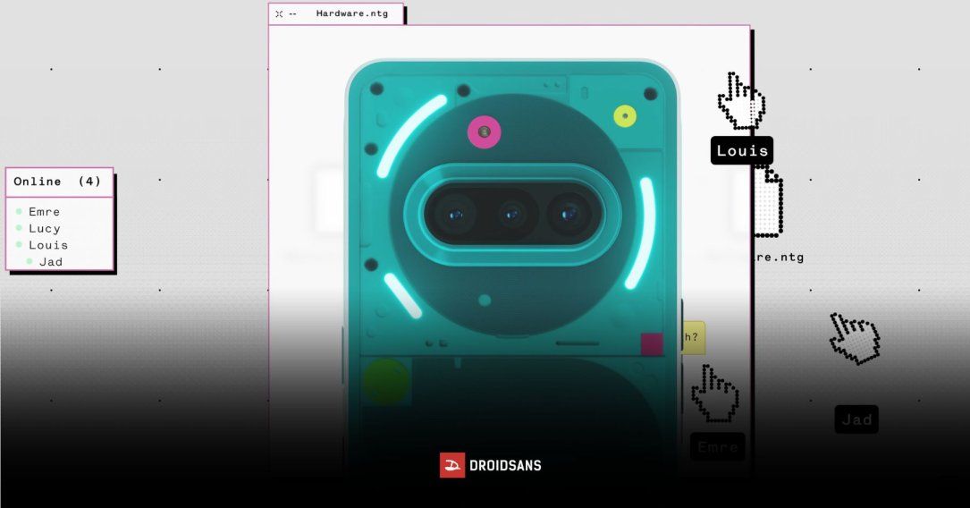Screen dimensions: 970x508
Task: Click the double-dash icon in the title tab
Action: (x=292, y=14)
